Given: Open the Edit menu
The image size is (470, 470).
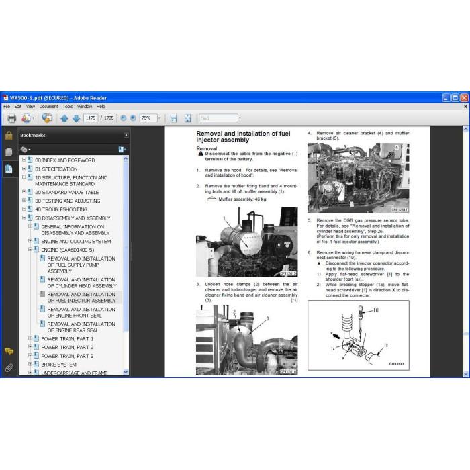Looking at the screenshot, I should tap(18, 106).
